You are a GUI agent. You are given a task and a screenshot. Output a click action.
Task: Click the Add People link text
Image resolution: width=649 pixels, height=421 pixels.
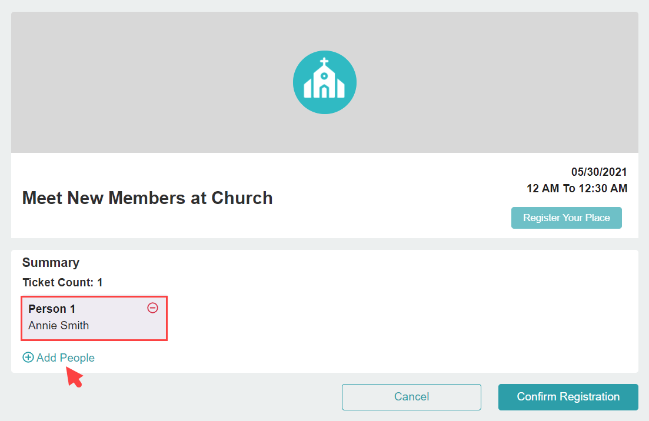click(65, 357)
